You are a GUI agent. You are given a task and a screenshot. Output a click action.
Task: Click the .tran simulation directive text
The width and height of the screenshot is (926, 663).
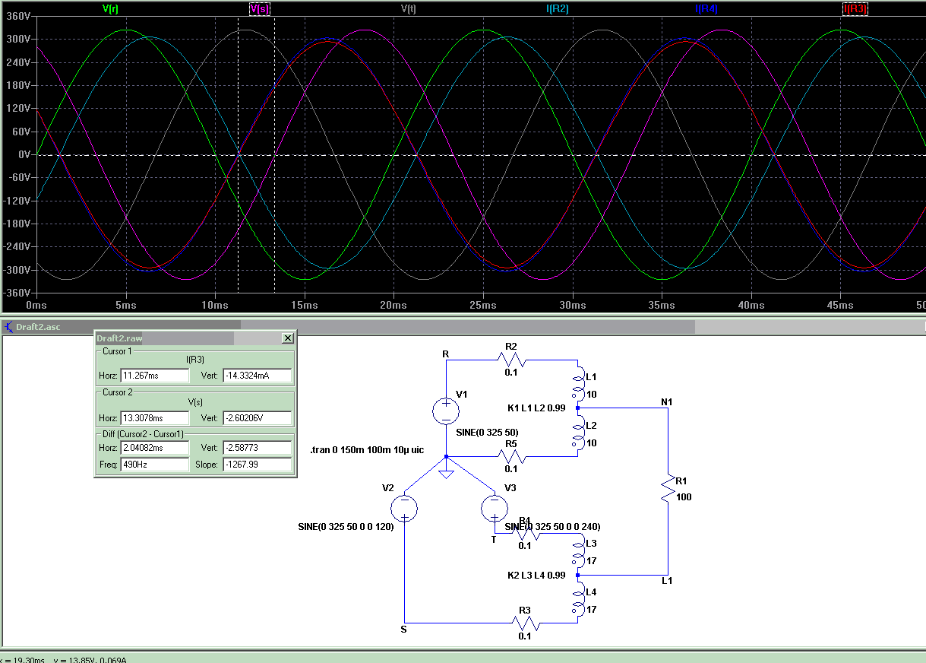(x=366, y=451)
